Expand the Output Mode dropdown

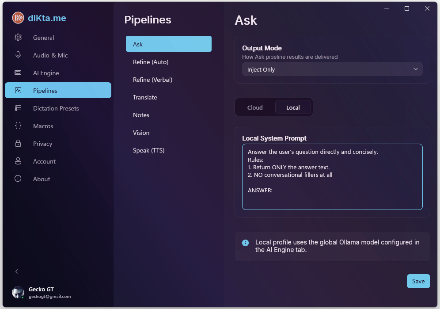(332, 69)
